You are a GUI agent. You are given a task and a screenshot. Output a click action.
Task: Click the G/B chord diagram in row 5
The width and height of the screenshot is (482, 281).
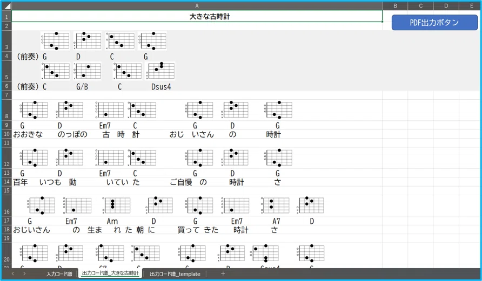click(88, 71)
